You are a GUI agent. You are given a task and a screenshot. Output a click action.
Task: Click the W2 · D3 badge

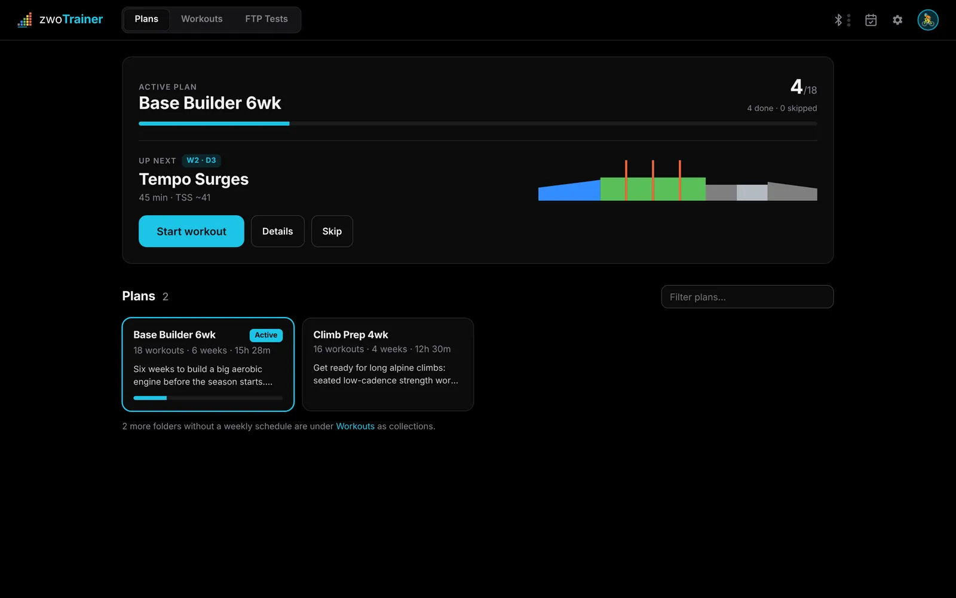(201, 160)
